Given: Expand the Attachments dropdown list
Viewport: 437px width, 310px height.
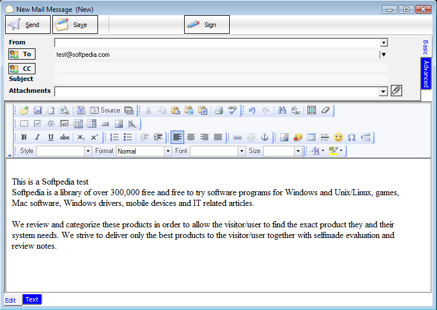Looking at the screenshot, I should pos(384,92).
